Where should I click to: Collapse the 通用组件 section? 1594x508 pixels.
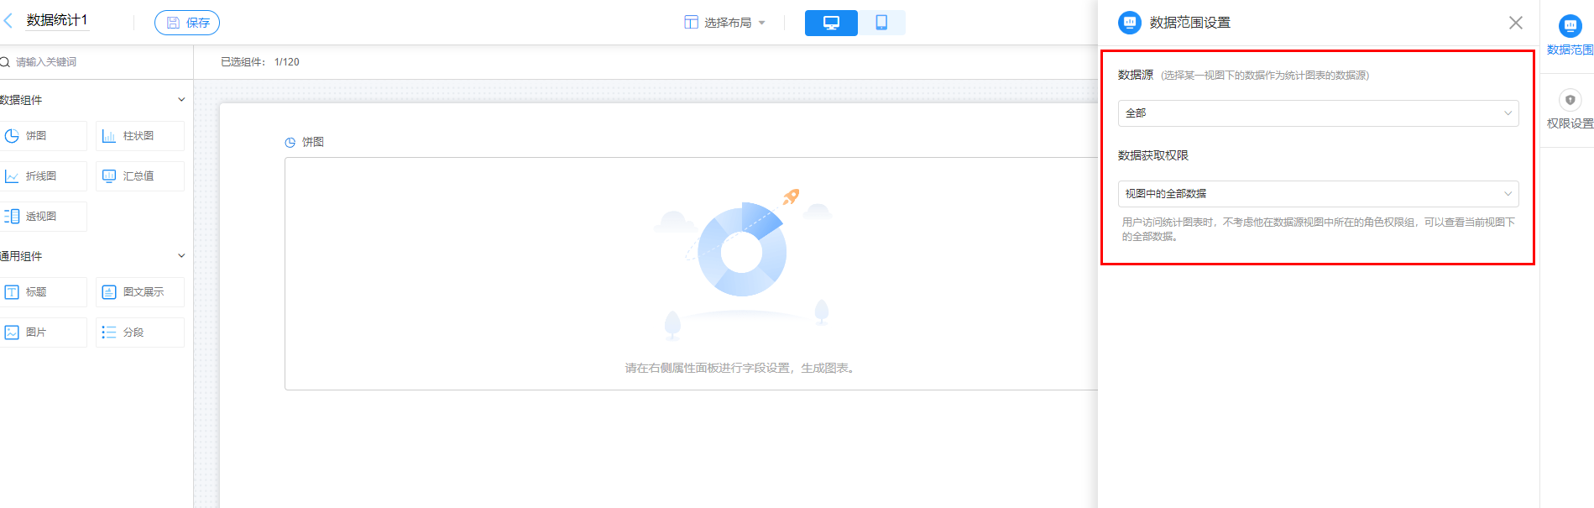[x=181, y=256]
